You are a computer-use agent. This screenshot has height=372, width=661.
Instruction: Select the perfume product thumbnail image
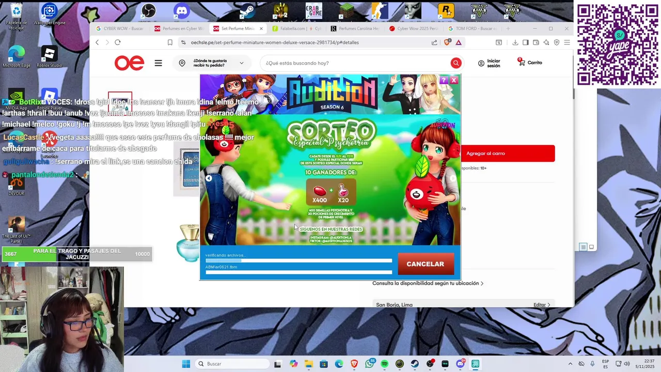click(120, 103)
